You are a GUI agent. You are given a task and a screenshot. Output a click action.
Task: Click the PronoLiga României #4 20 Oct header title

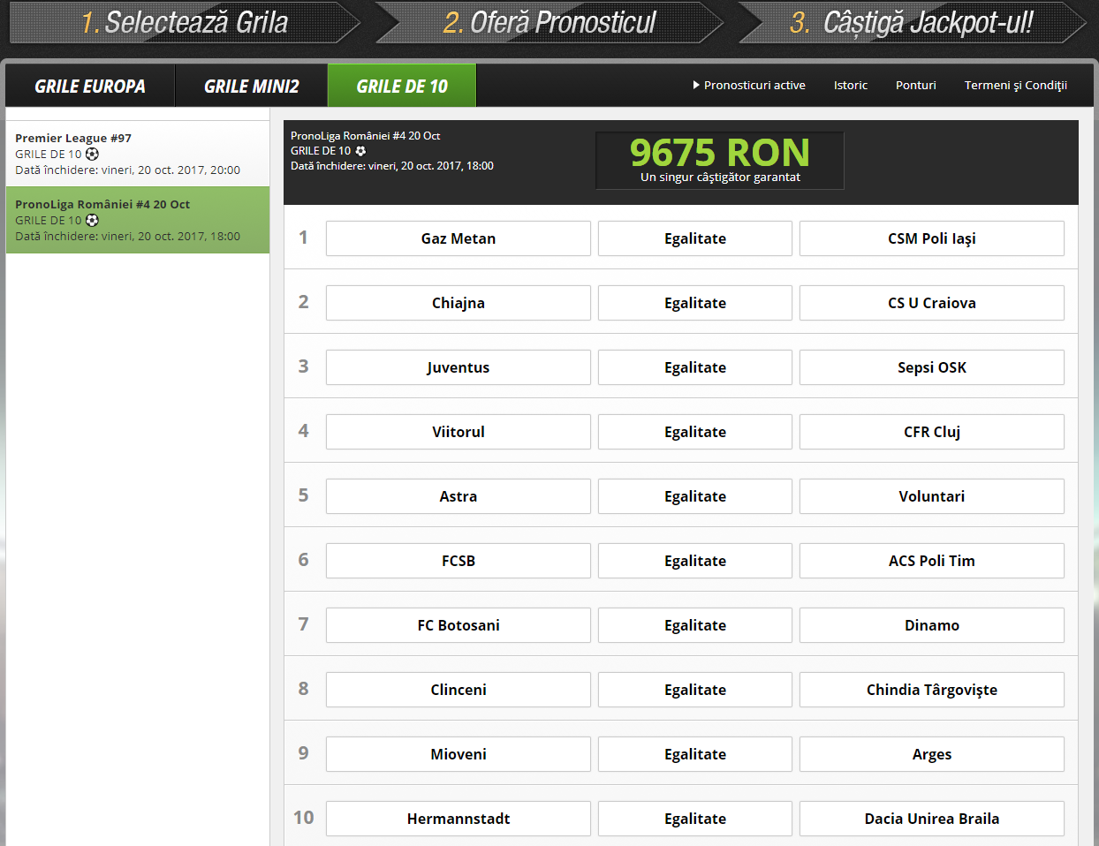click(365, 136)
